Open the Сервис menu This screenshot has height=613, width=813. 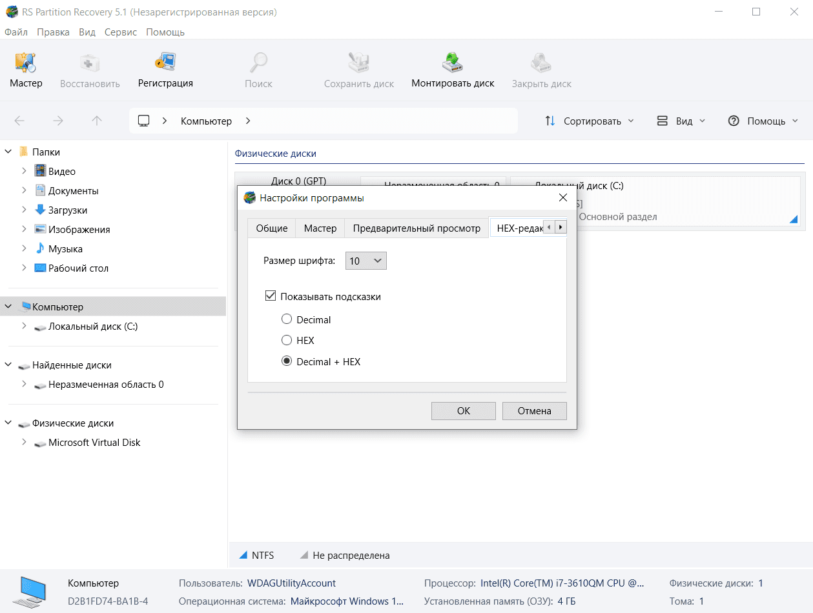[x=121, y=32]
